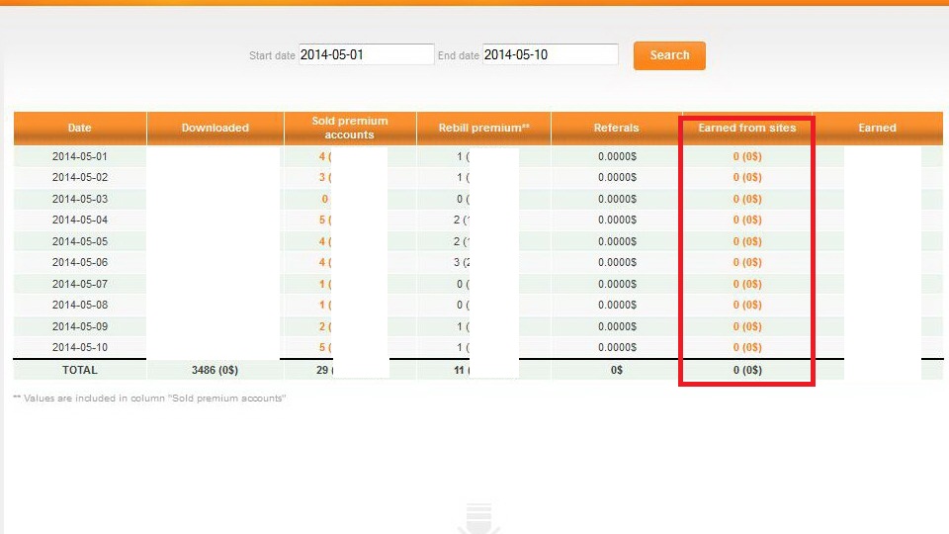Viewport: 949px width, 534px height.
Task: Select the 2014-05-05 date cell
Action: pyautogui.click(x=80, y=241)
